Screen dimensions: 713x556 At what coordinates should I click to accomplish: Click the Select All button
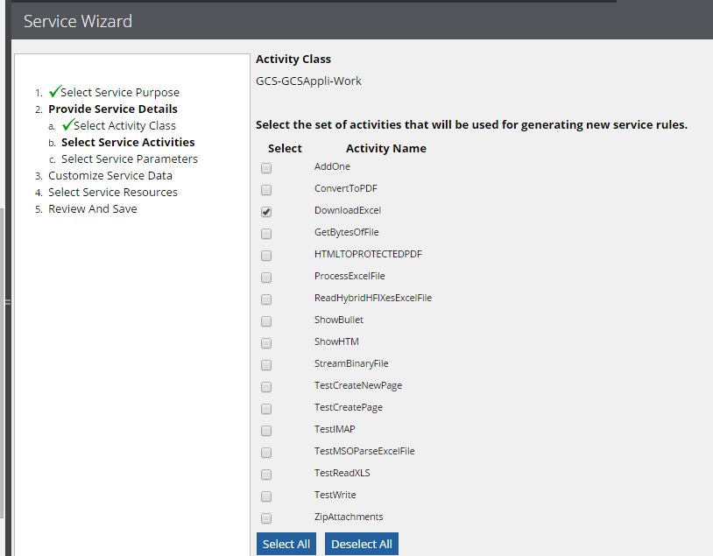(x=286, y=544)
